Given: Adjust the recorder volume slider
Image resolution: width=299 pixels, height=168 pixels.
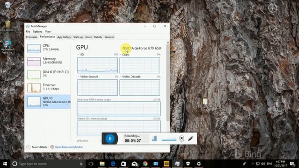Looking at the screenshot, I should pos(169,140).
